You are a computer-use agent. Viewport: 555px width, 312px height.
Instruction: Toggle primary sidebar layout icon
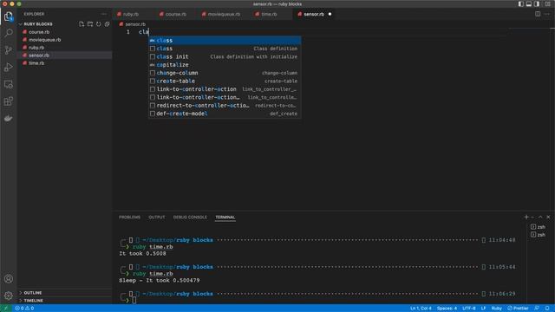tap(520, 3)
